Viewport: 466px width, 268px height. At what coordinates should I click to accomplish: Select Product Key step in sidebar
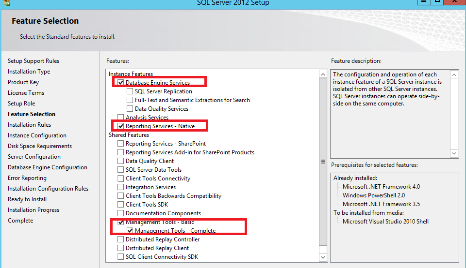(23, 82)
